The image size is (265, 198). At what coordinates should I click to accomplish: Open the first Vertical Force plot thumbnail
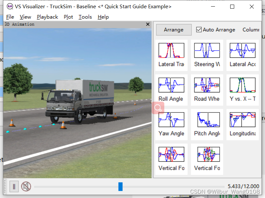pos(171,159)
